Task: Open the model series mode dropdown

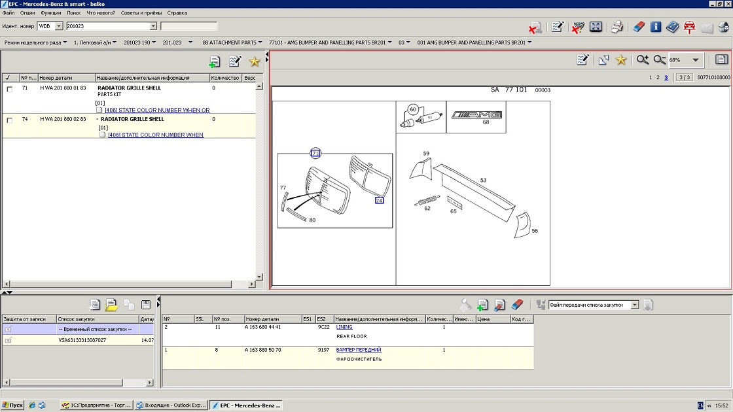Action: (35, 43)
